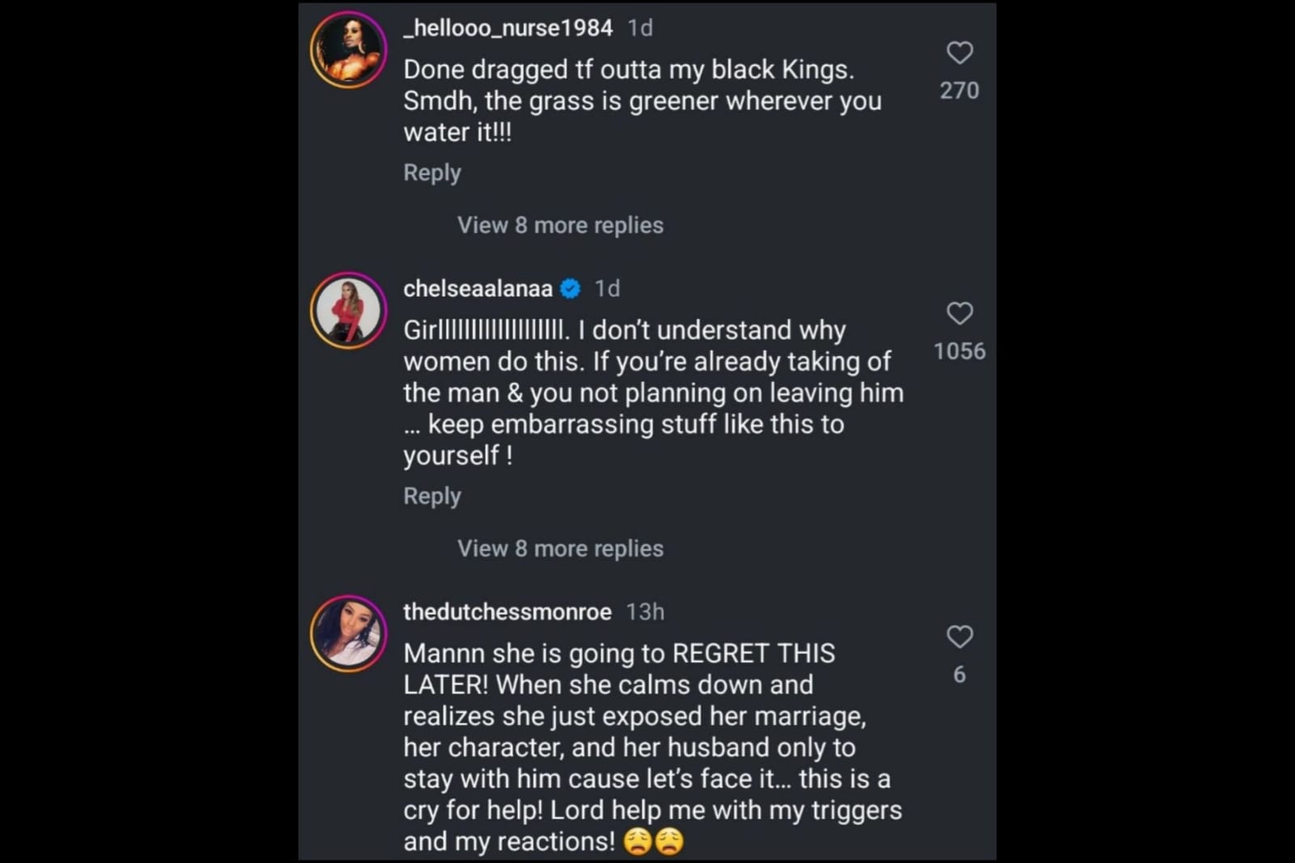
Task: Like thedutchessmonroe's comment with heart icon
Action: pos(959,637)
